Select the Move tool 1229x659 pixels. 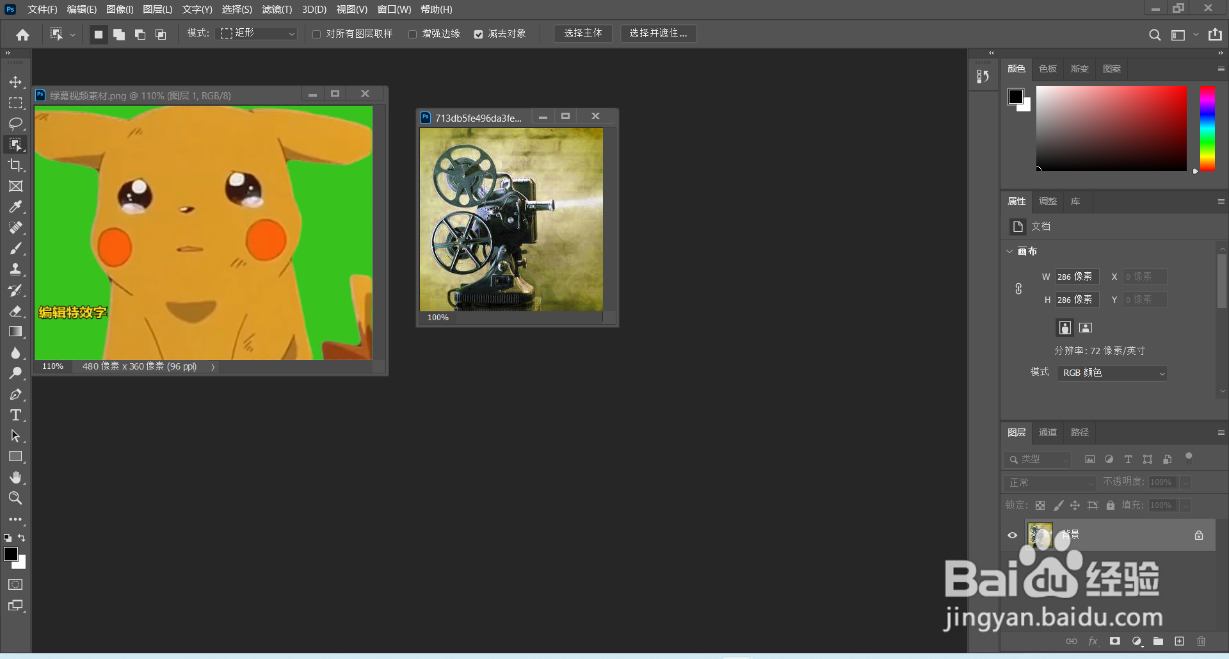(x=15, y=83)
